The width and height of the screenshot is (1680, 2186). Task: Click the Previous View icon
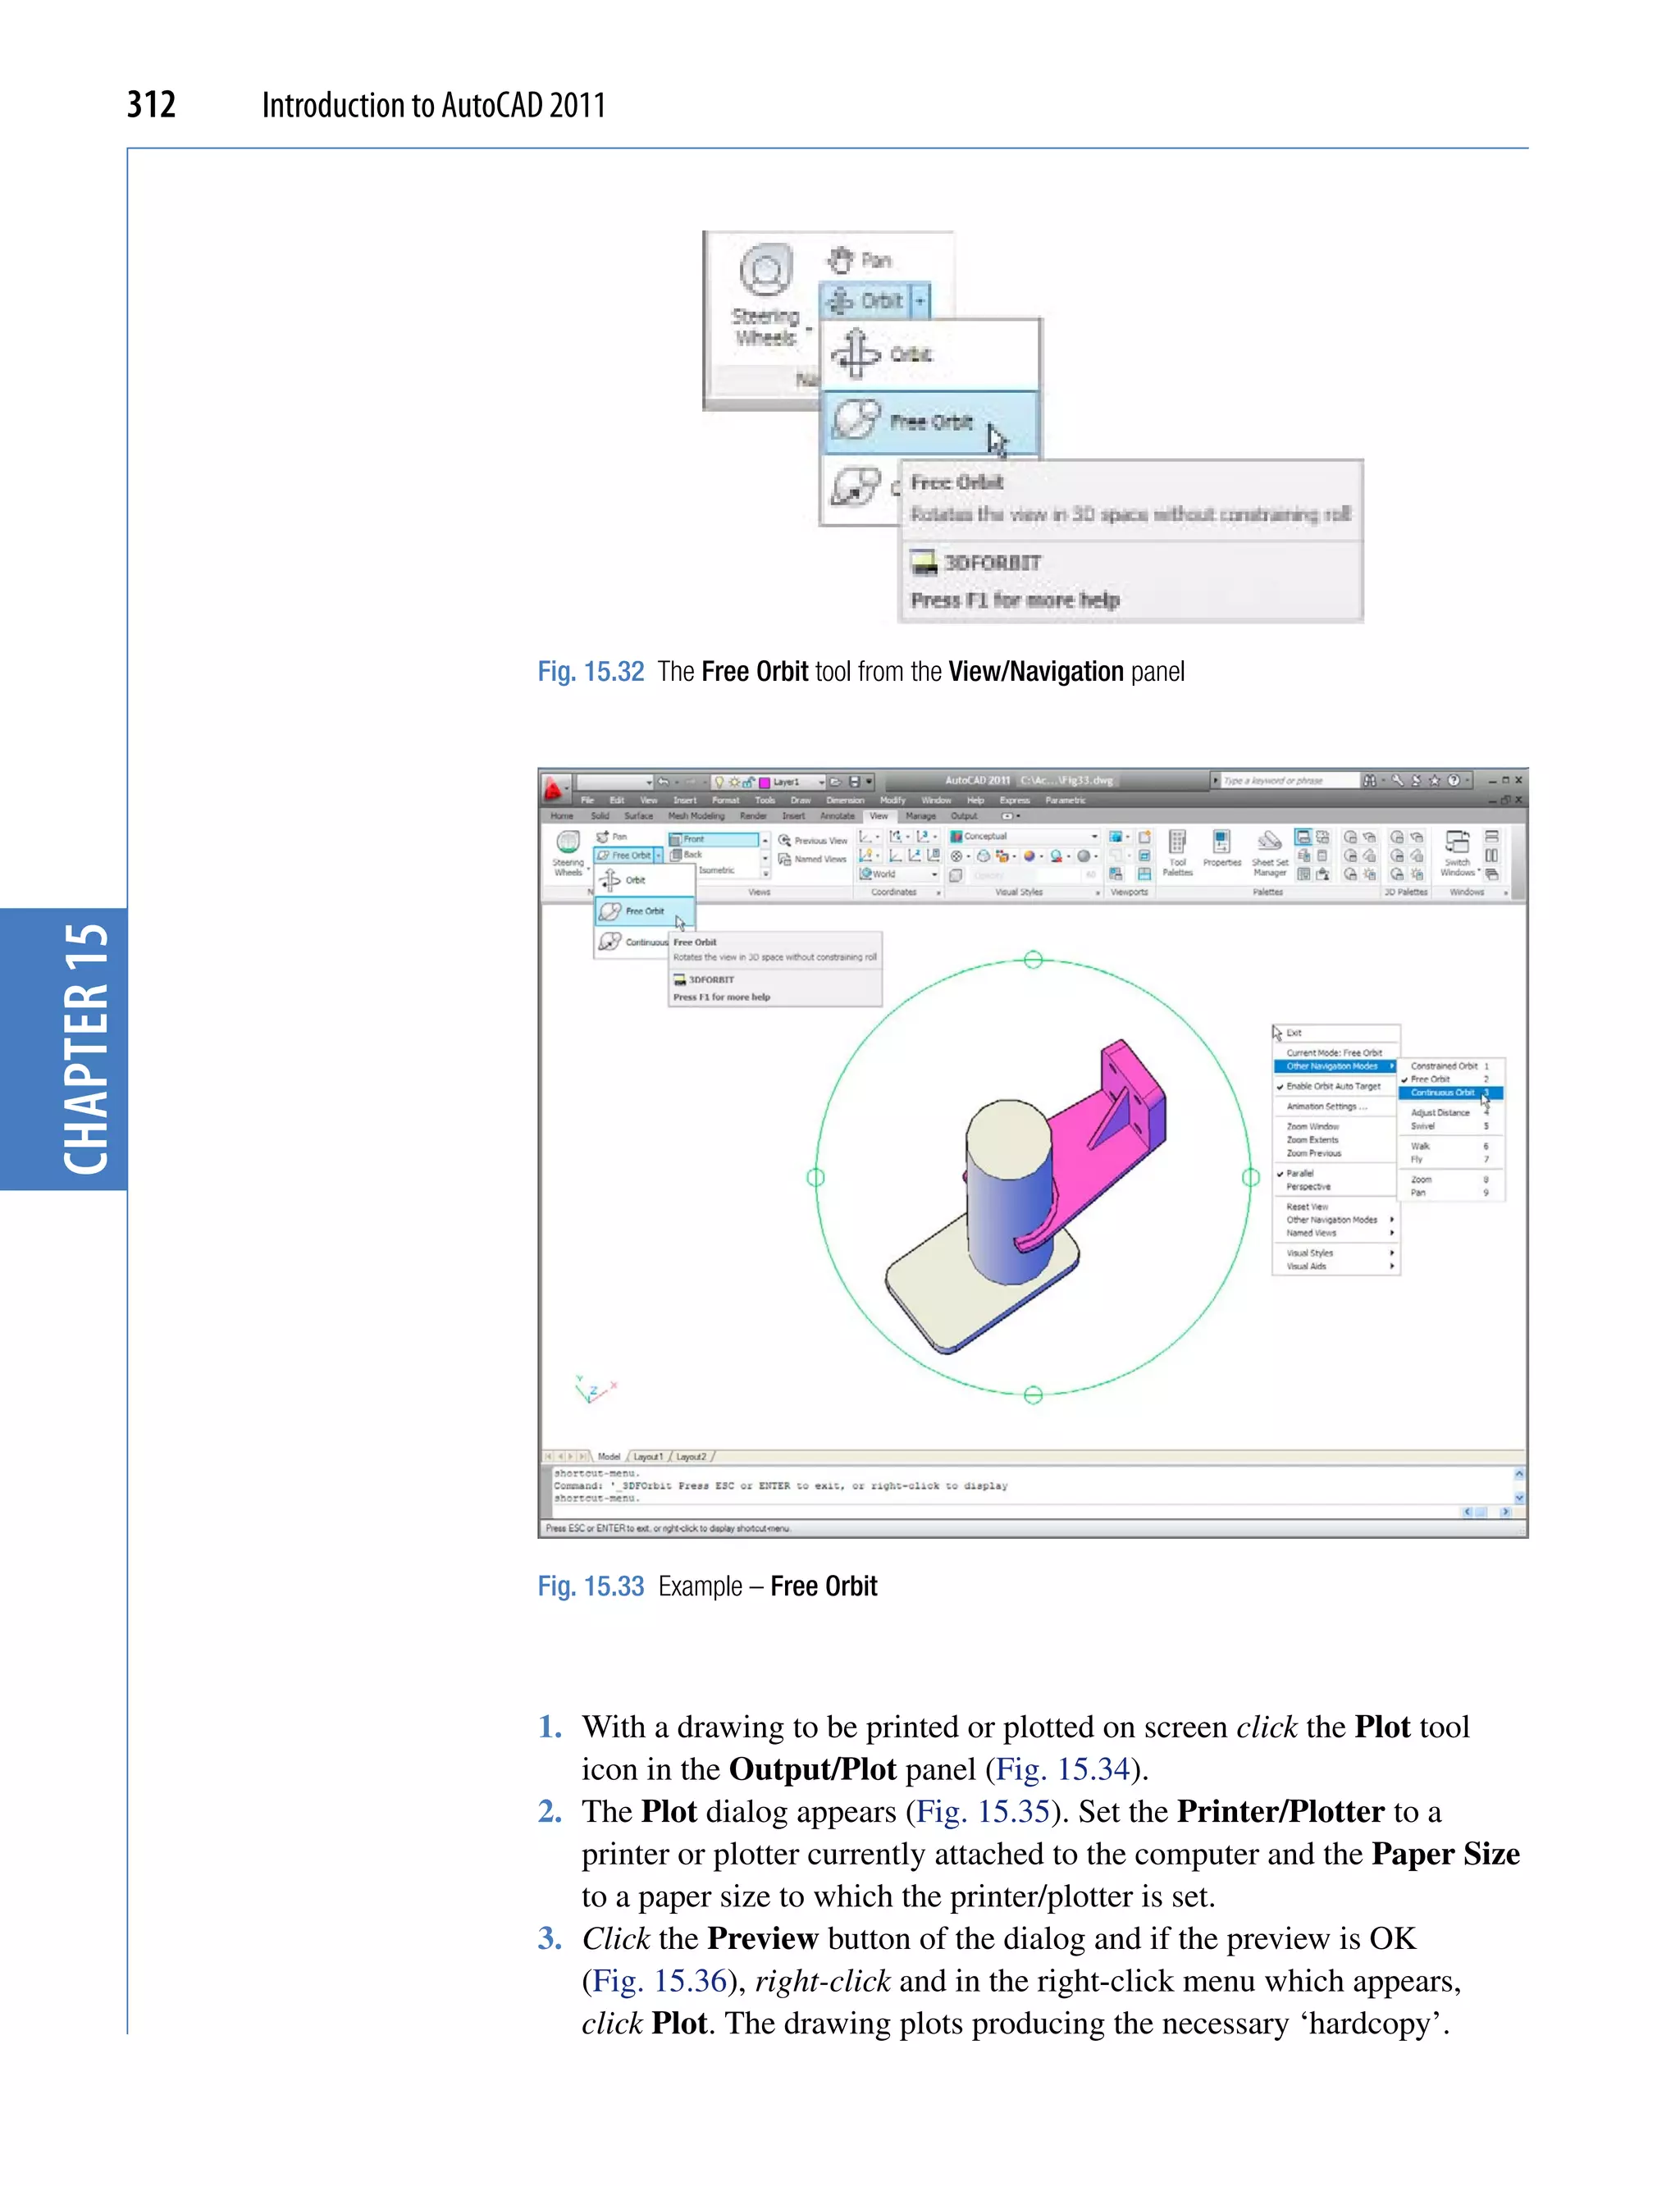(784, 841)
